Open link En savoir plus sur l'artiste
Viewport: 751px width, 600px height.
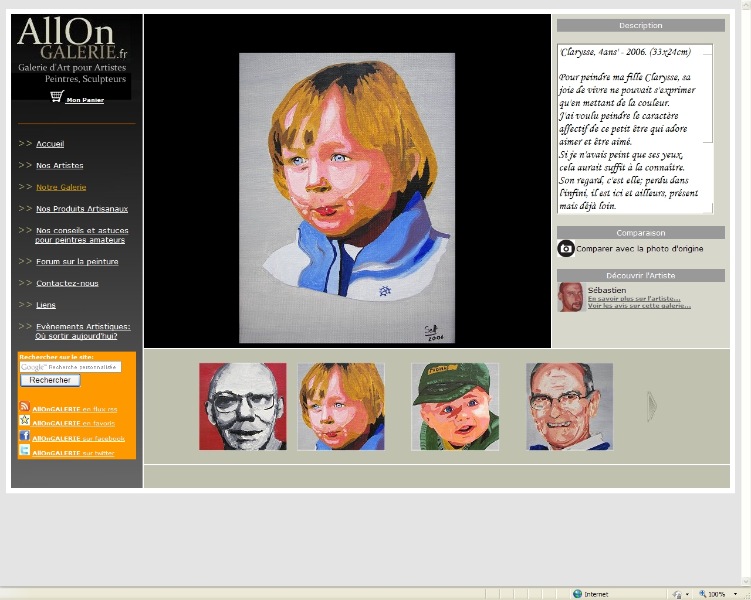point(634,299)
